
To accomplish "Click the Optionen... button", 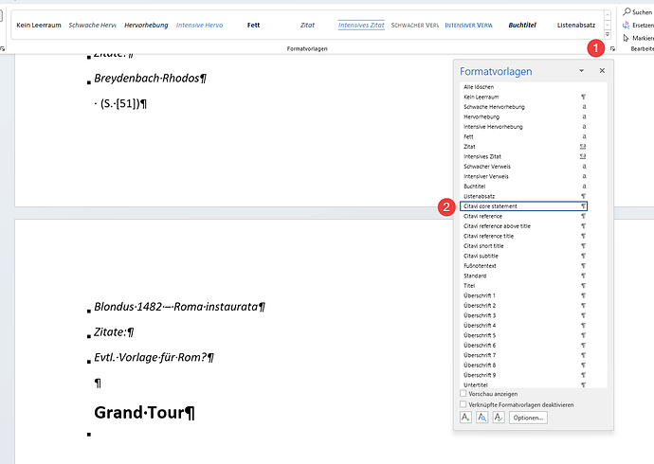I will pos(528,418).
